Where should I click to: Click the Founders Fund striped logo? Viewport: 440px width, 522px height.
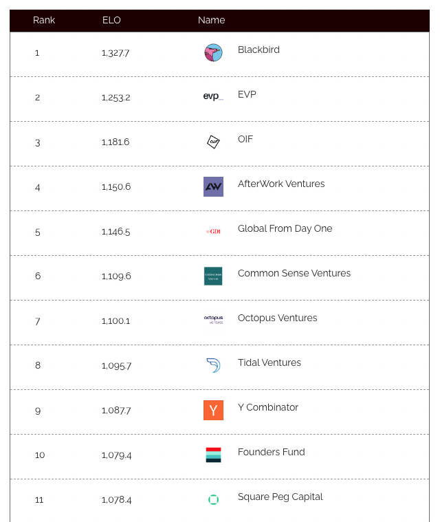tap(213, 455)
